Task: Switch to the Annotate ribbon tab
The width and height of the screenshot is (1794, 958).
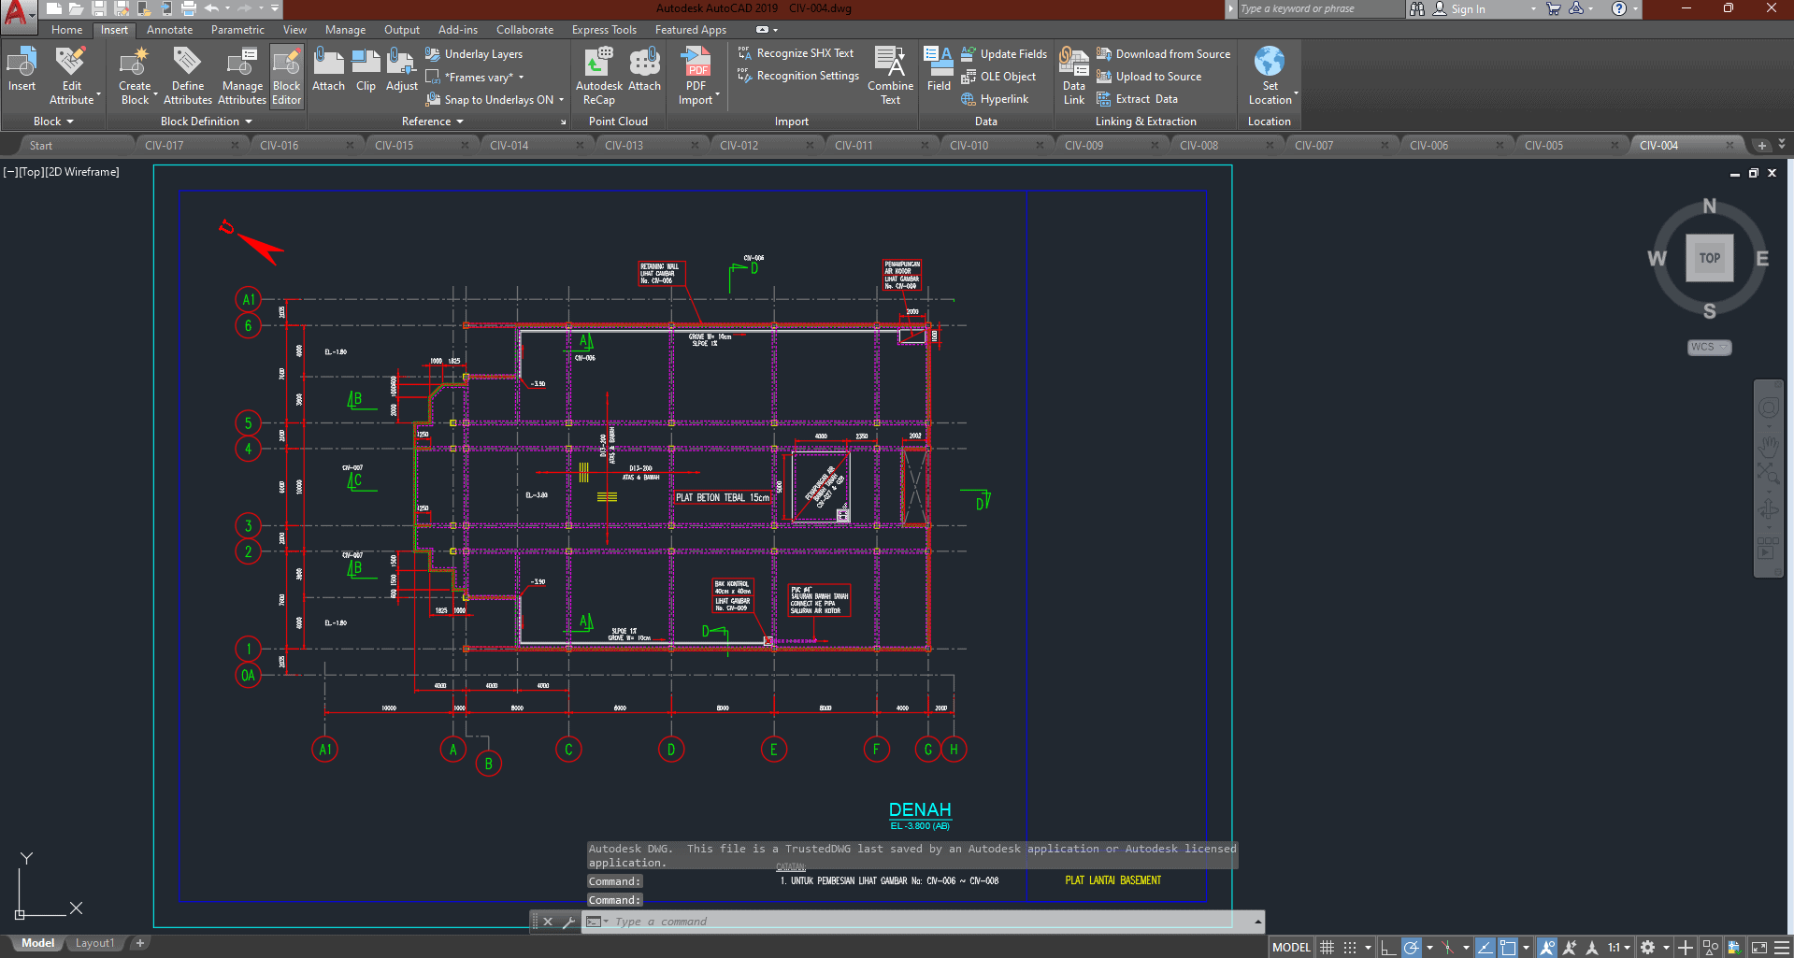Action: (169, 30)
